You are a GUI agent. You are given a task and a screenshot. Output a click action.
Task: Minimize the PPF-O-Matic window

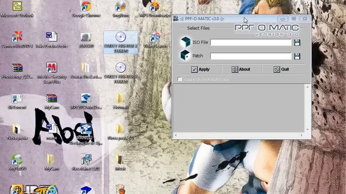282,19
